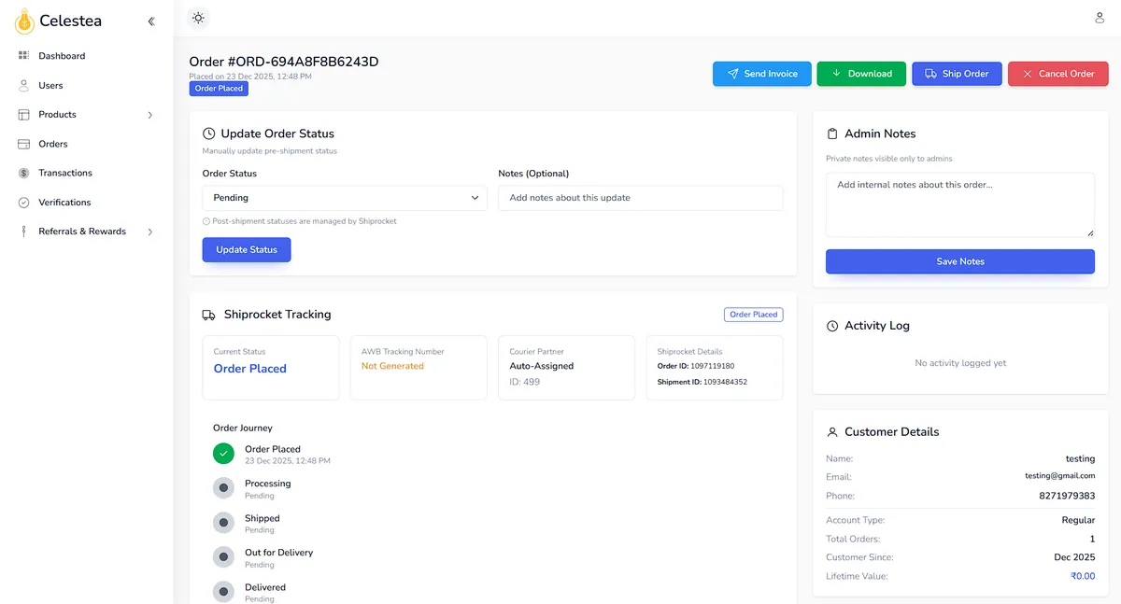Click the Account Type Regular value

tap(1078, 520)
